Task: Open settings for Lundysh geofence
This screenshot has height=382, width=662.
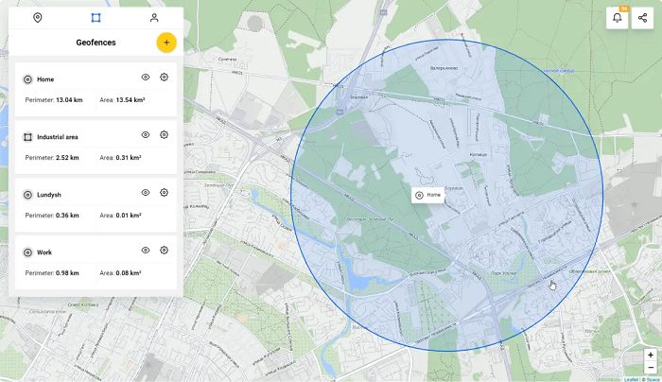Action: [x=164, y=193]
